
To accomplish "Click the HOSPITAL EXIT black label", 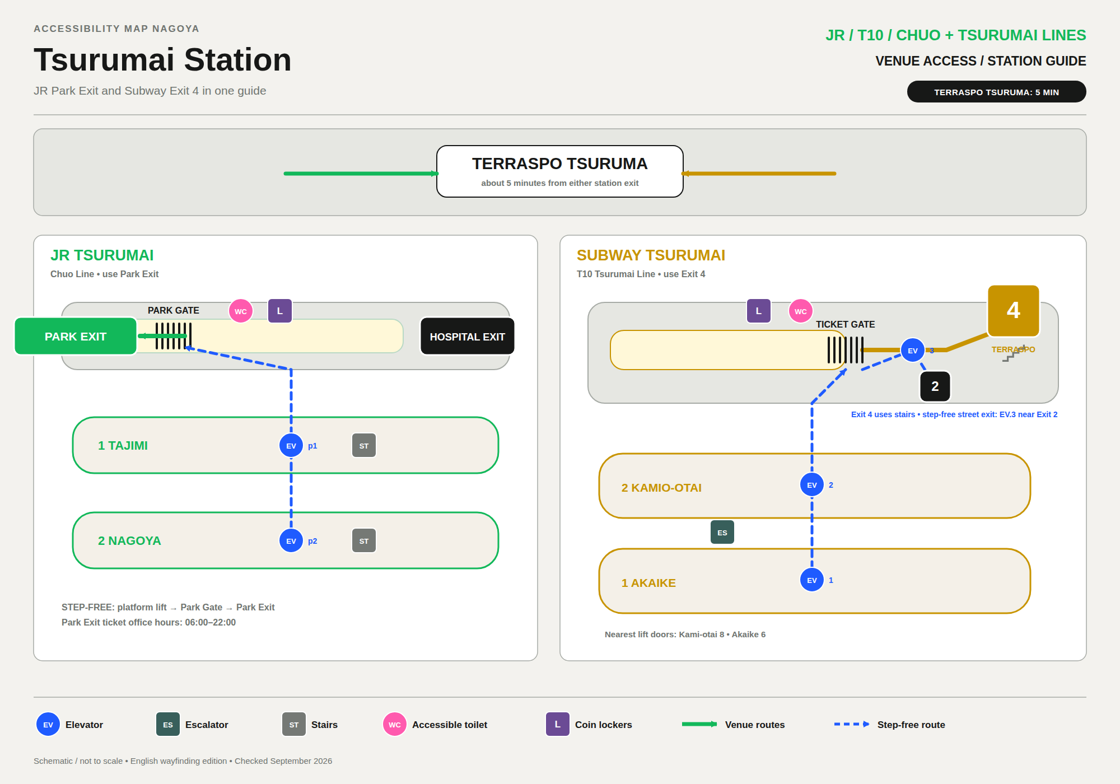I will 467,336.
